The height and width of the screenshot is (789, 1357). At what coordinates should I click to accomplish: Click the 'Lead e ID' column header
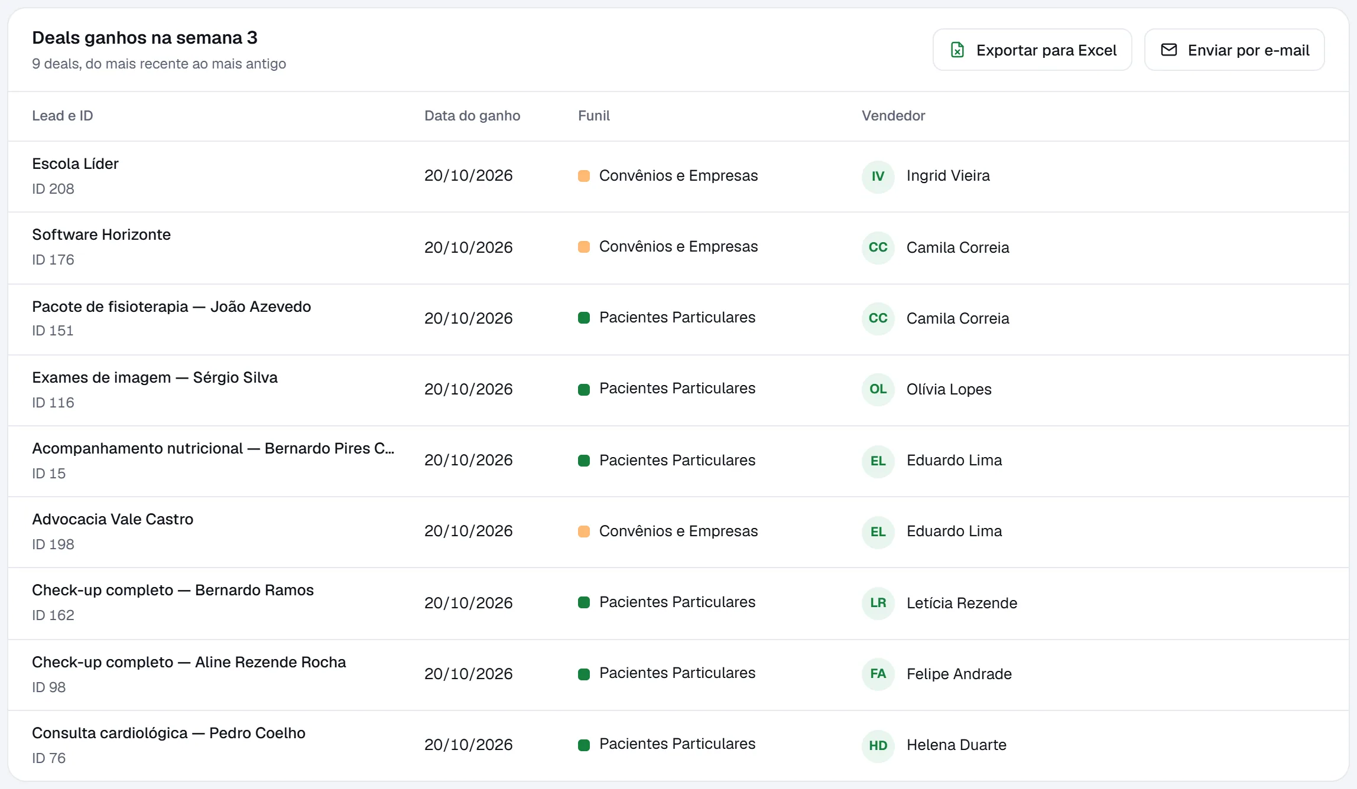(63, 116)
